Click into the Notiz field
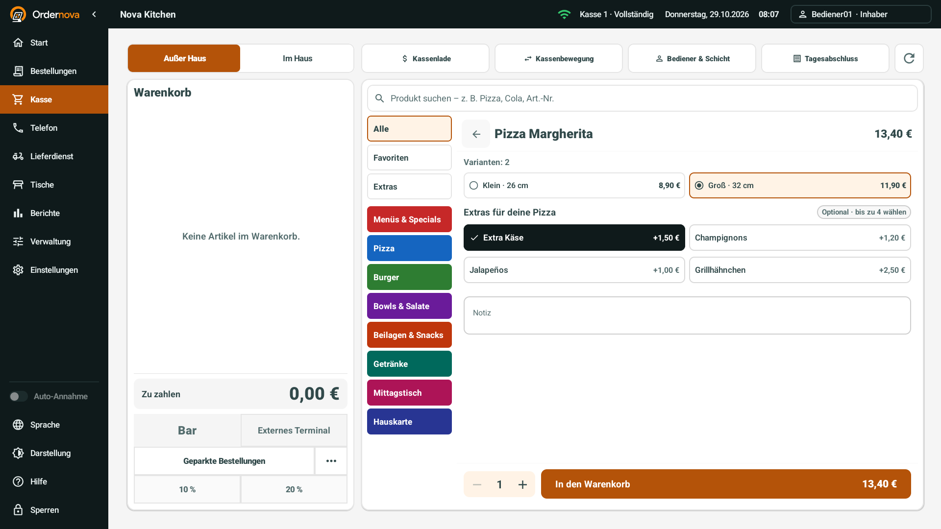The height and width of the screenshot is (529, 941). point(687,315)
